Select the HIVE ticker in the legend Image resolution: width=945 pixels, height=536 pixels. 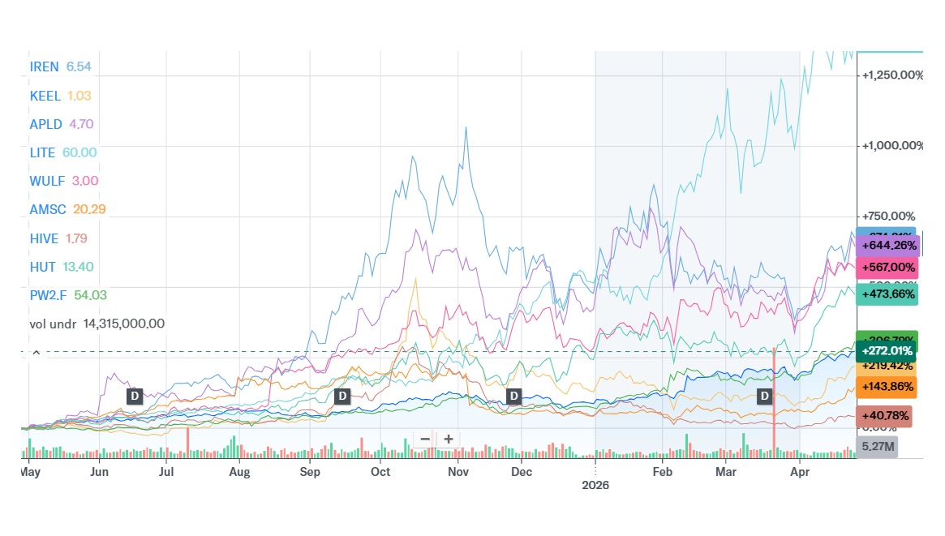coord(44,238)
